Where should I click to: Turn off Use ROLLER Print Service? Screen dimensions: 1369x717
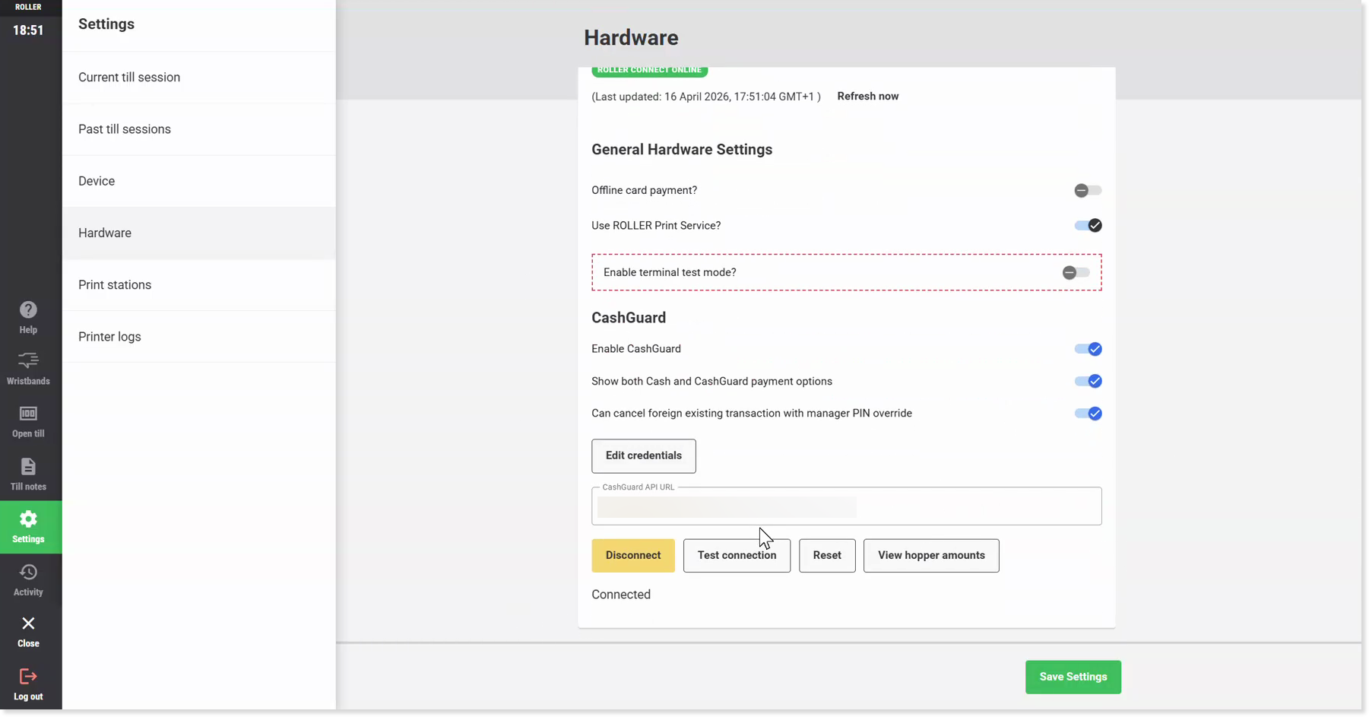coord(1087,226)
